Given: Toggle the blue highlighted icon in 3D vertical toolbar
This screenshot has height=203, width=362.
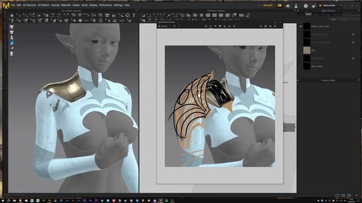Looking at the screenshot, I should click(x=11, y=43).
